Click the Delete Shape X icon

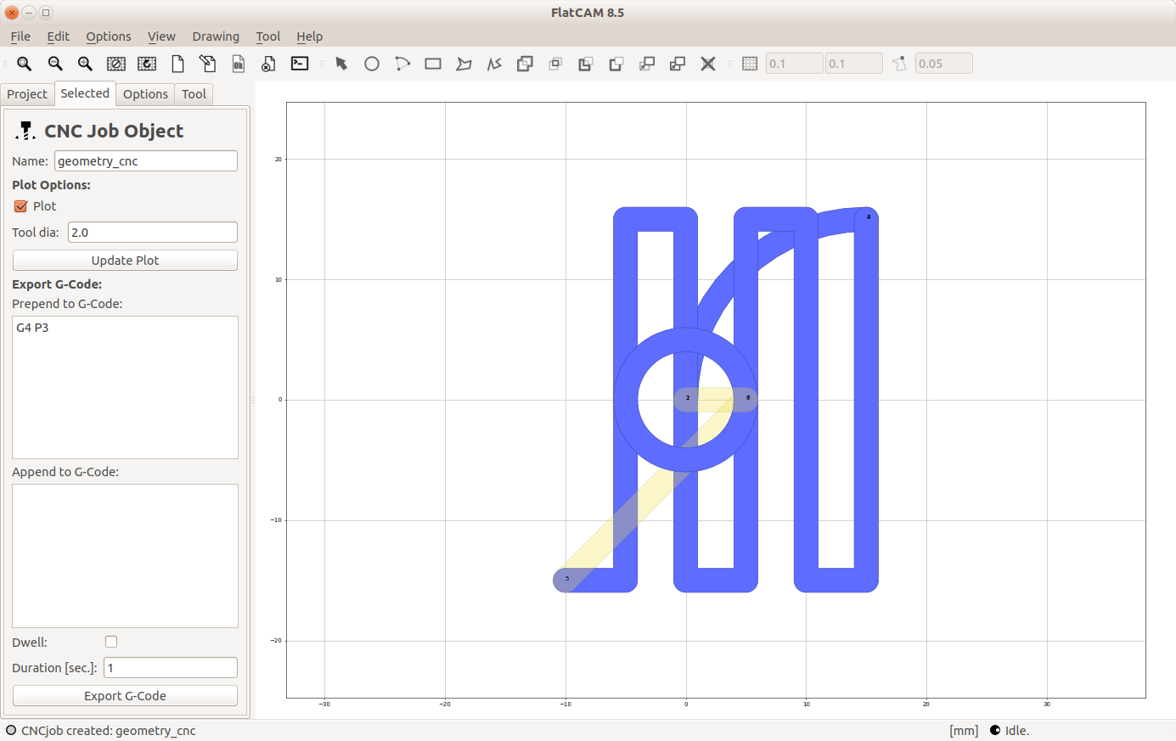tap(708, 64)
